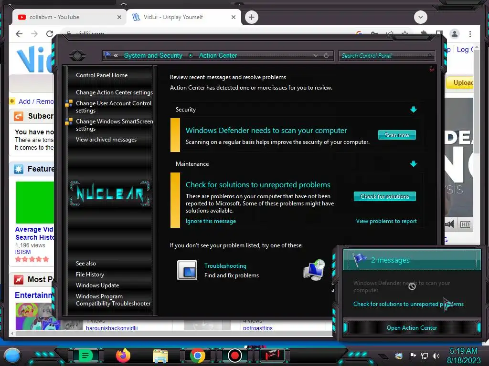
Task: Open Chrome profile avatar
Action: tap(455, 34)
